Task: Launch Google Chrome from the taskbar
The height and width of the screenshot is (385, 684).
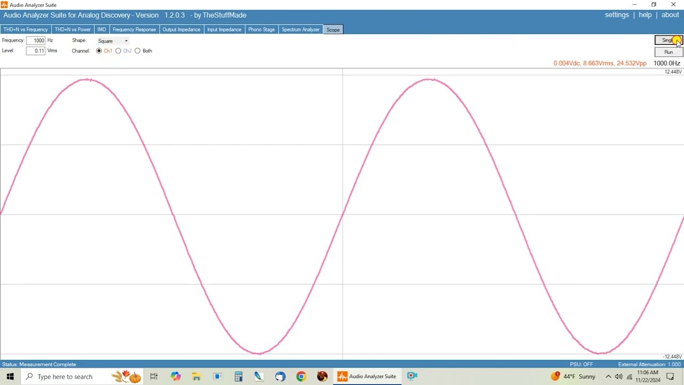Action: click(301, 376)
